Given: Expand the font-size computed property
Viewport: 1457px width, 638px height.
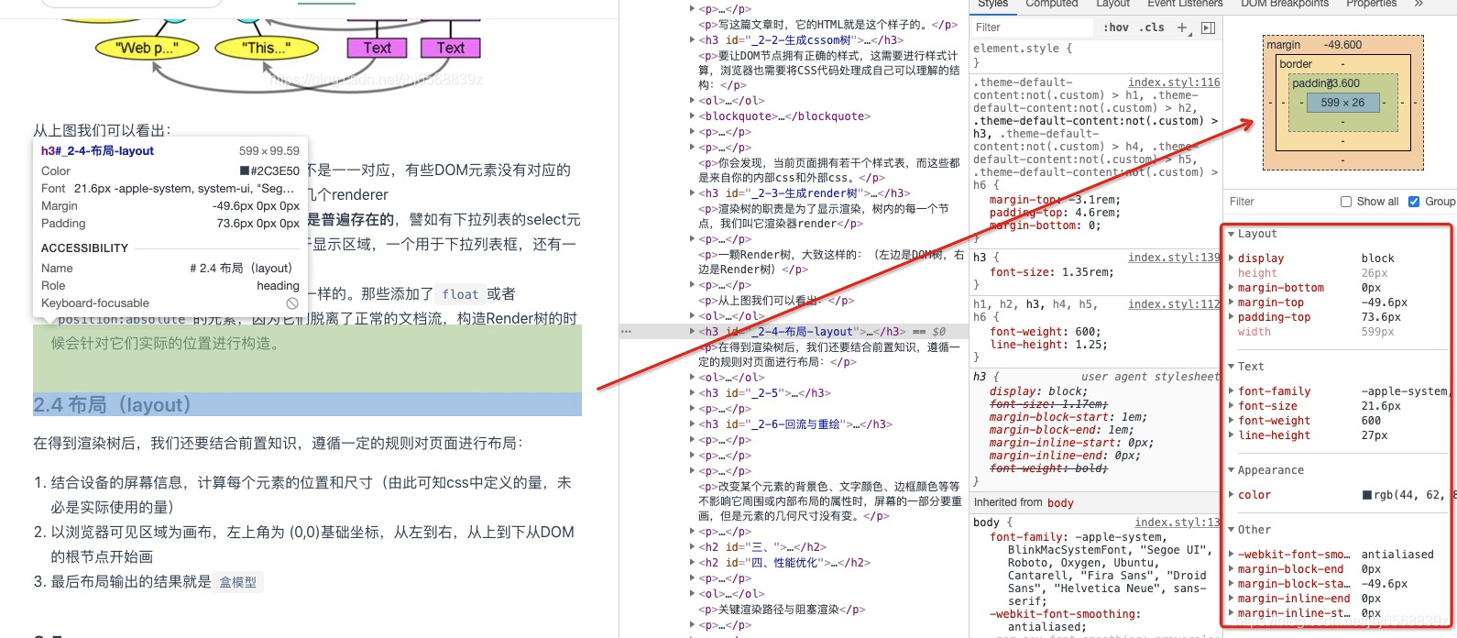Looking at the screenshot, I should point(1231,406).
